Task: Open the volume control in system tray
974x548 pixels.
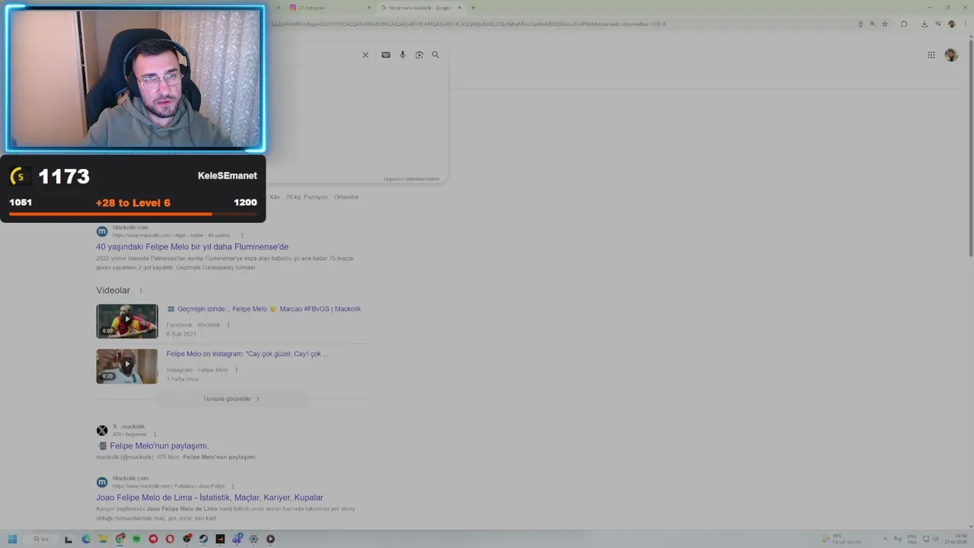Action: 936,539
